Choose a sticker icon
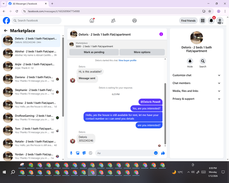This screenshot has width=229, height=183. [x=84, y=153]
